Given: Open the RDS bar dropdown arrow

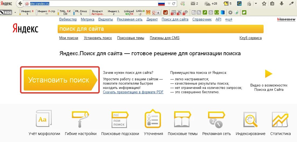Looking at the screenshot, I should click(15, 13).
